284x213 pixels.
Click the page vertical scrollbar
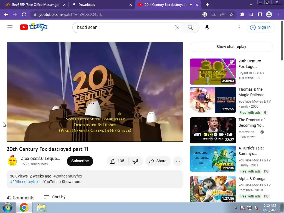tap(282, 41)
